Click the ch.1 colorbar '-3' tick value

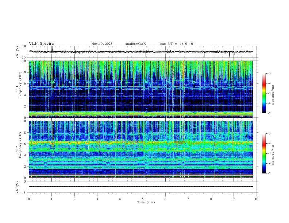coord(269,74)
